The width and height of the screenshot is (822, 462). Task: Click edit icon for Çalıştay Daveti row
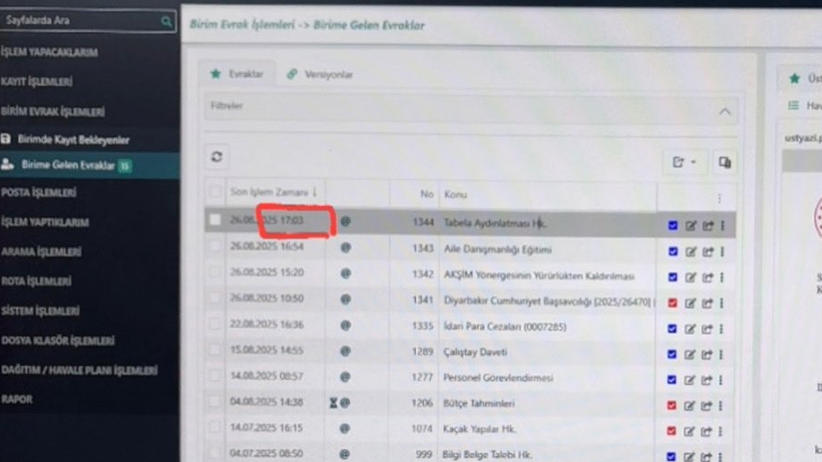click(x=691, y=355)
